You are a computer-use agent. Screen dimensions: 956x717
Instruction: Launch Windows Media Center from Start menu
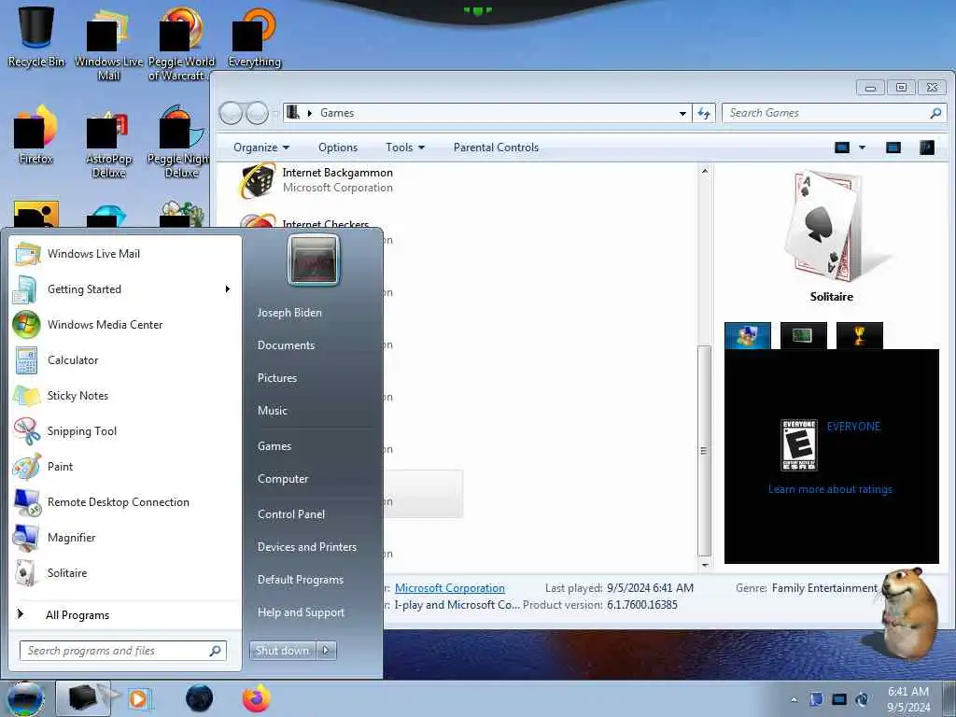(x=126, y=324)
